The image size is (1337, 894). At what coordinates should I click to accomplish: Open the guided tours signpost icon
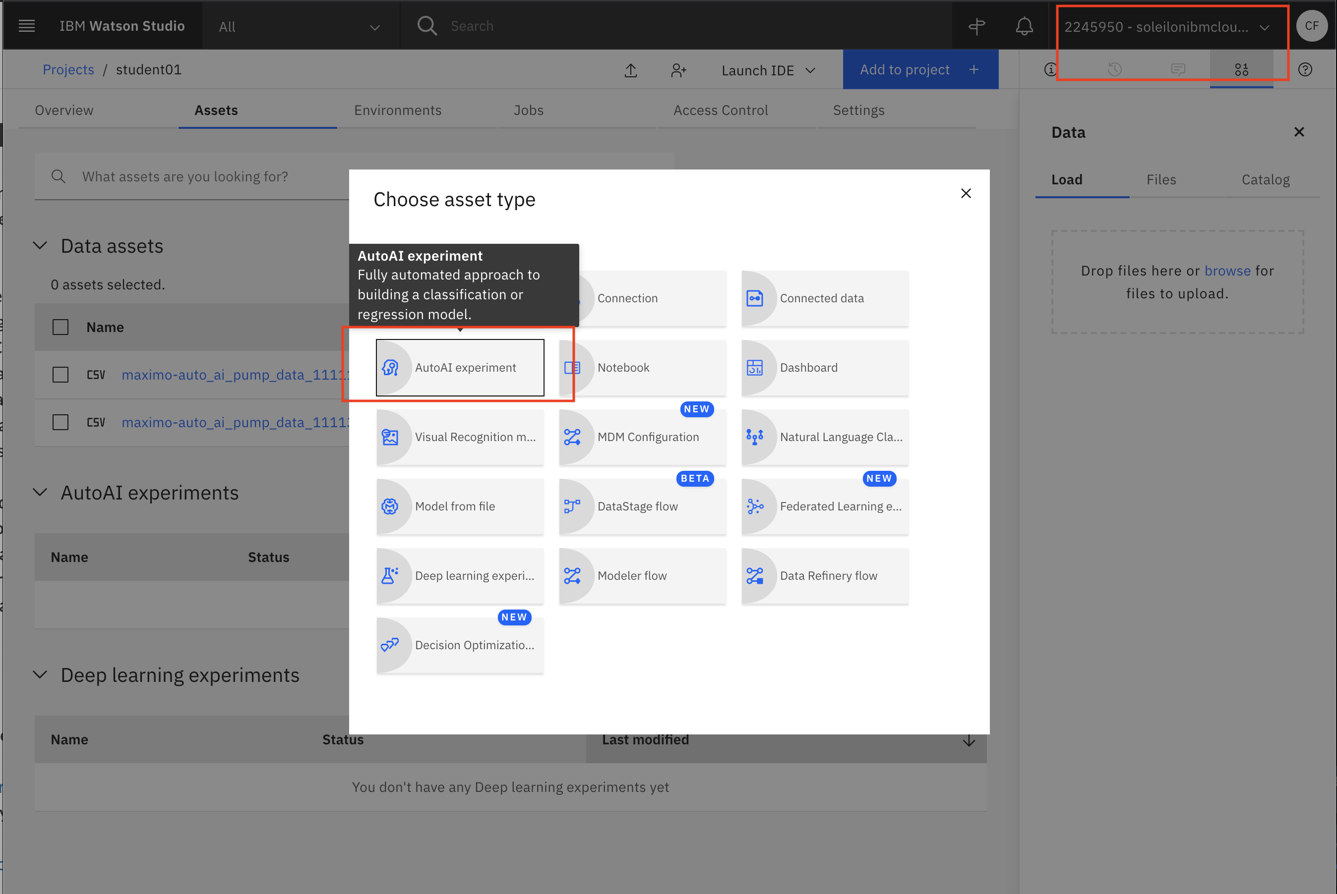pos(976,26)
